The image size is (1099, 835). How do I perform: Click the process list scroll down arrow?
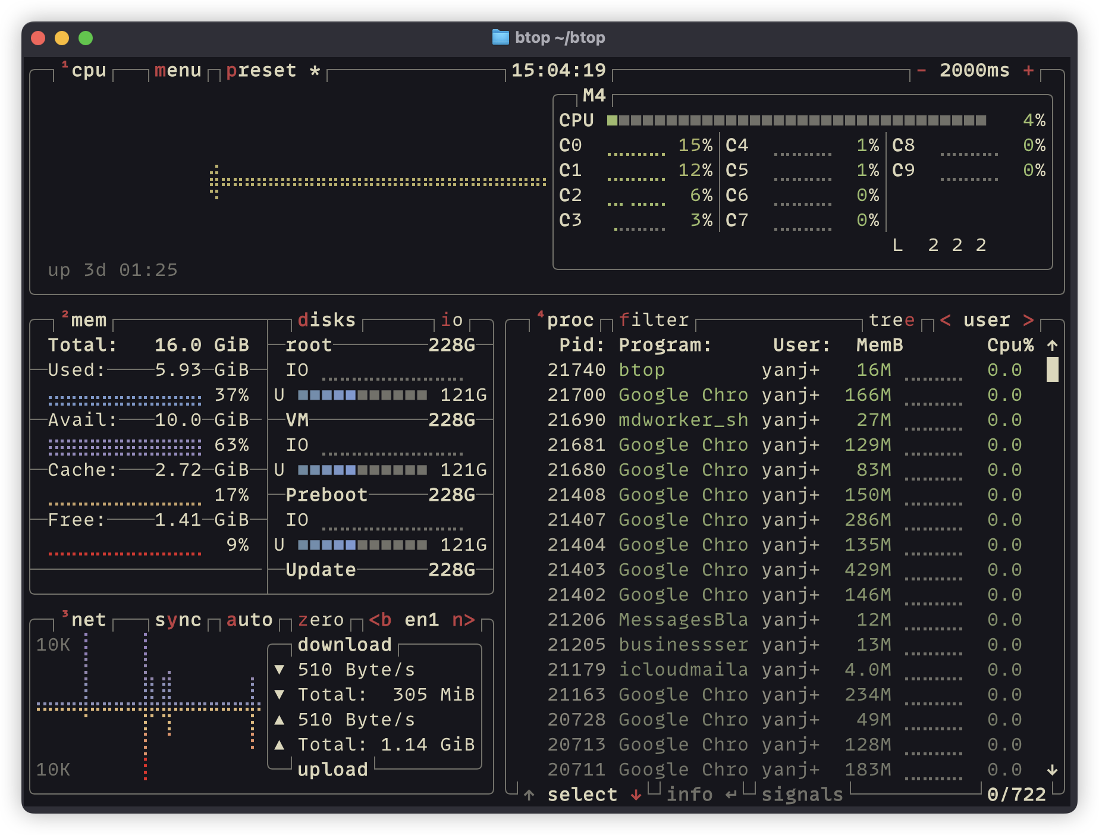click(1052, 770)
